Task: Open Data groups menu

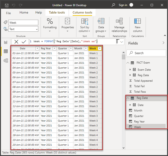Action: (101, 26)
